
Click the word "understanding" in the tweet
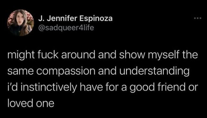pos(154,71)
